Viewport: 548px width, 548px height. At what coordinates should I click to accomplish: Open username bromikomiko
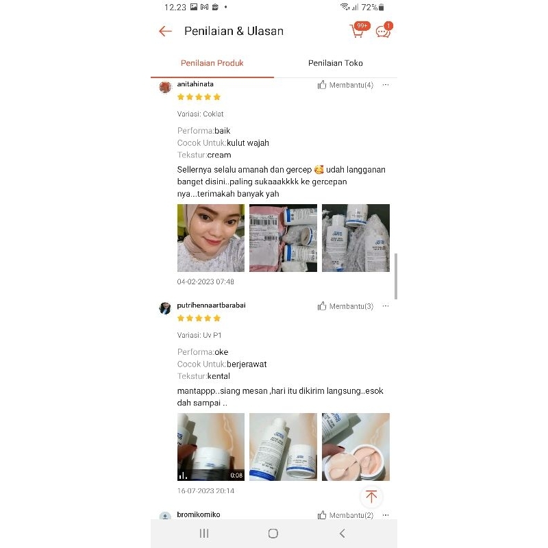pyautogui.click(x=199, y=514)
